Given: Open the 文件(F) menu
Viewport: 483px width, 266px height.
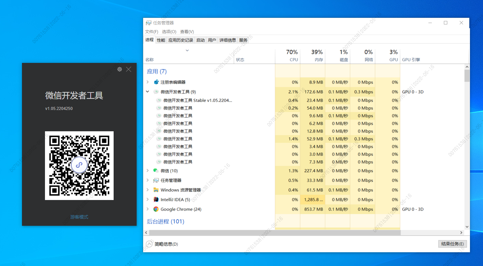Looking at the screenshot, I should pyautogui.click(x=151, y=32).
